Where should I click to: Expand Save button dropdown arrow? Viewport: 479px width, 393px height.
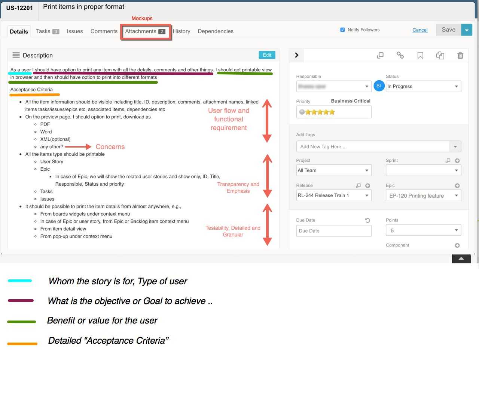467,30
